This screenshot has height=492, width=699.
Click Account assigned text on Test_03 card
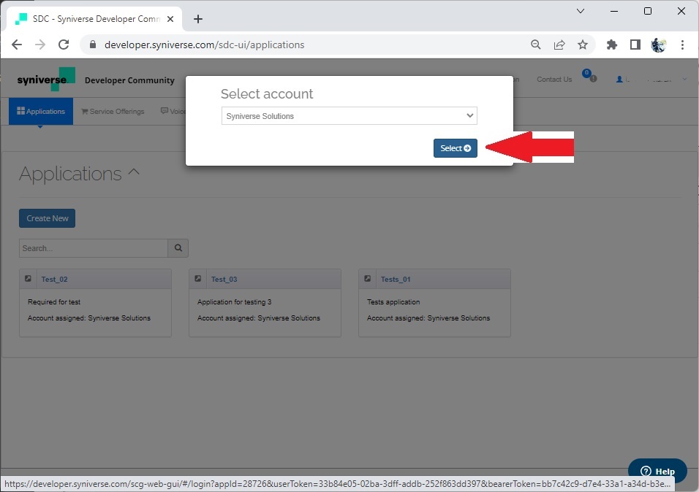point(259,318)
